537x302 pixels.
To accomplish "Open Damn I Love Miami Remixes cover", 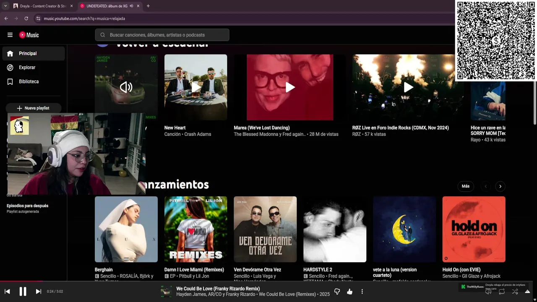I will pyautogui.click(x=196, y=229).
